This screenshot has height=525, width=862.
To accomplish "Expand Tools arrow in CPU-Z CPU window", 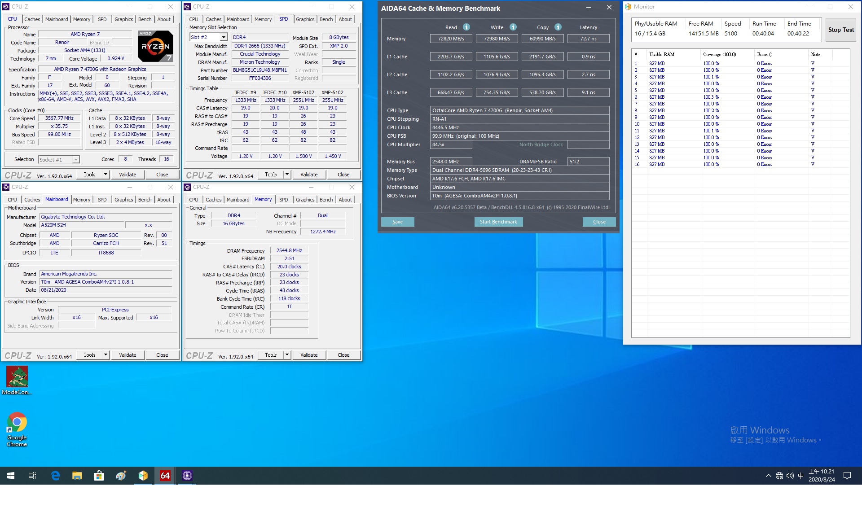I will 106,175.
